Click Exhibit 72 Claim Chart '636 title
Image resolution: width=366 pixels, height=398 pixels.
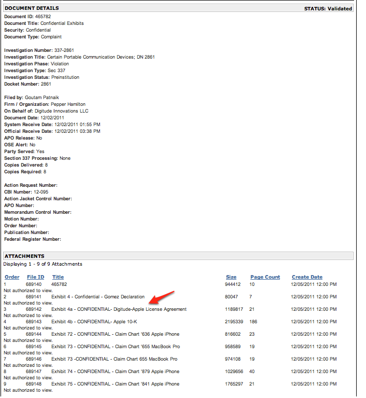click(x=115, y=334)
